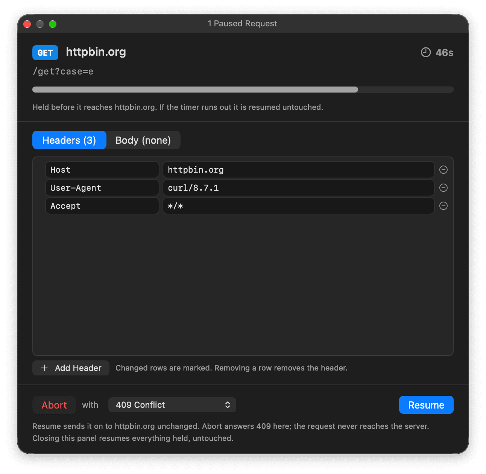Abort the paused request
The image size is (486, 474).
coord(54,405)
